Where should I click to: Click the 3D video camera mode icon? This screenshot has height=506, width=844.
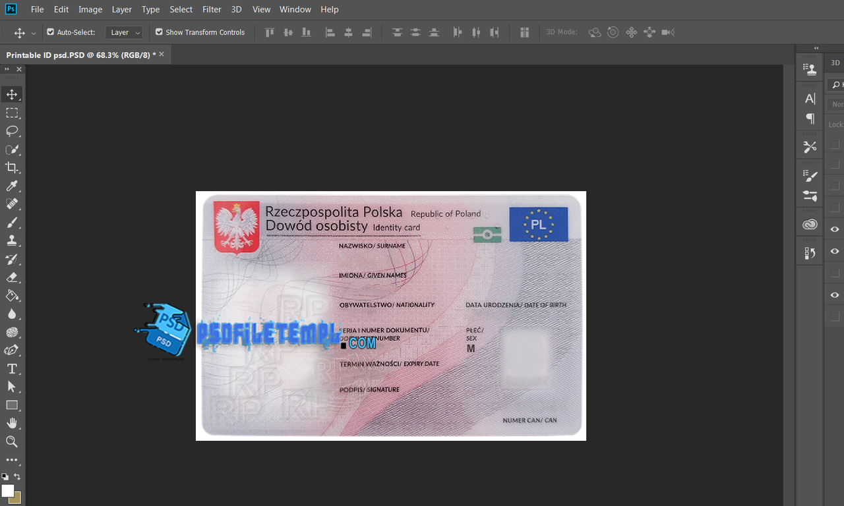coord(668,32)
